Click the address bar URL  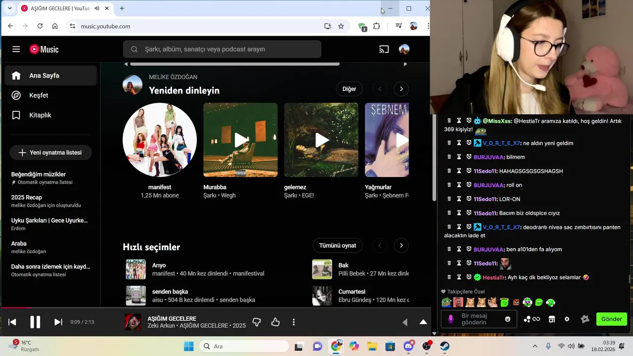[x=105, y=26]
